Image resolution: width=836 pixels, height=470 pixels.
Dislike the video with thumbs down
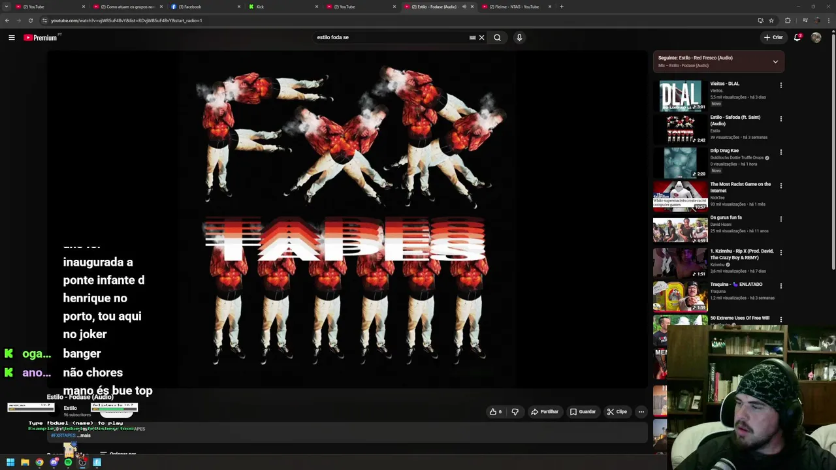(x=515, y=412)
